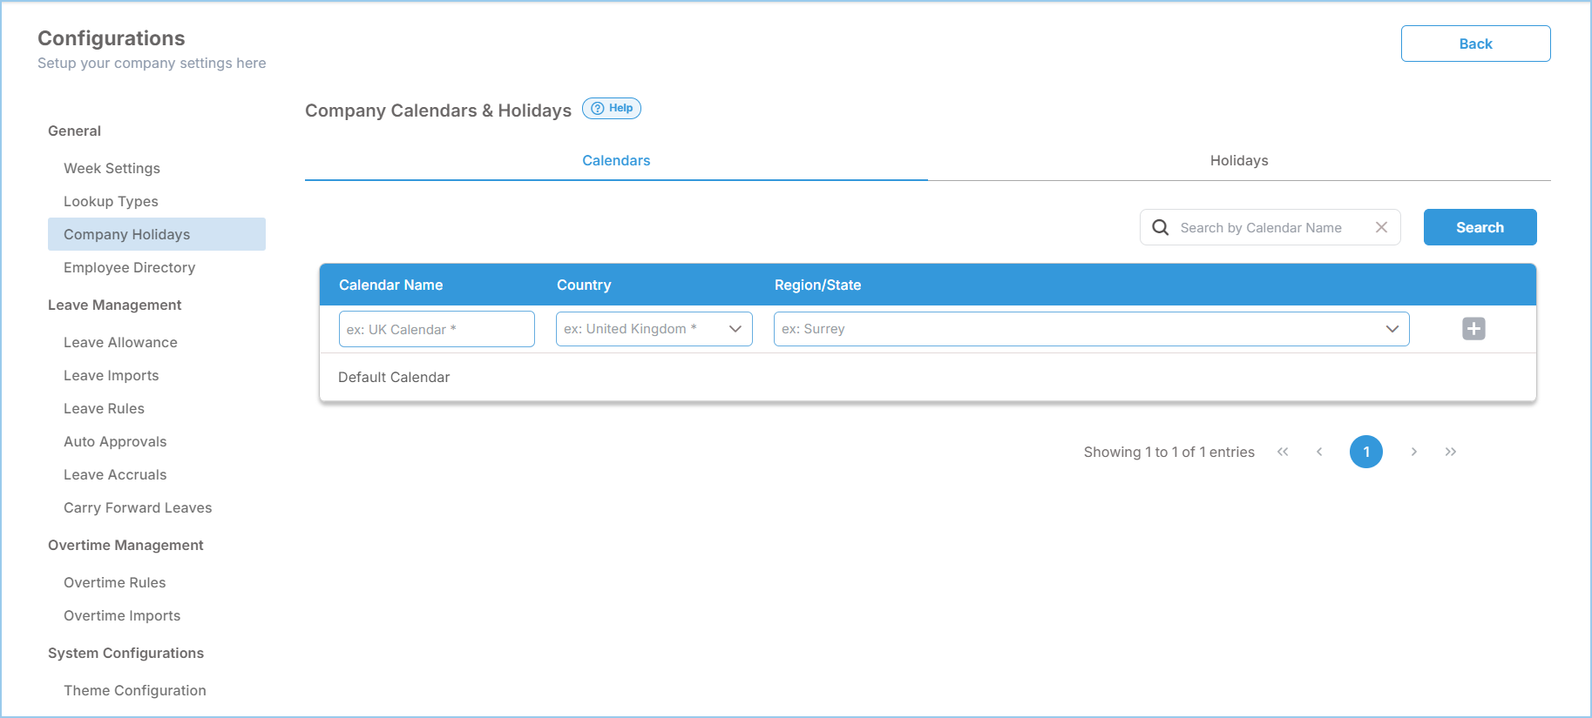
Task: Select page 1 in pagination
Action: click(1365, 452)
